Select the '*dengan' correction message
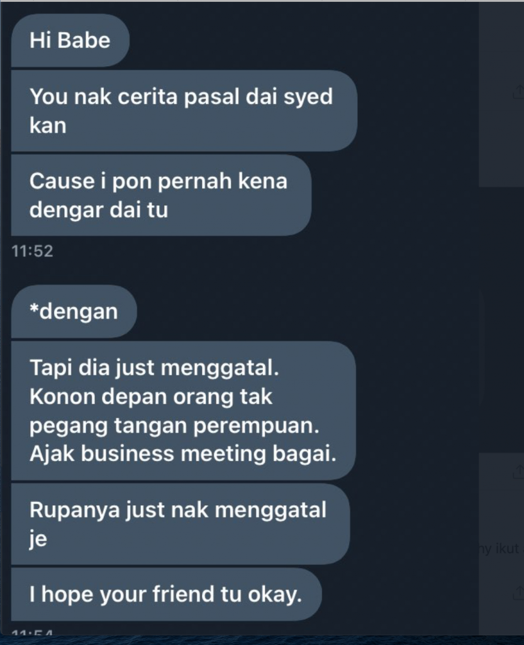The height and width of the screenshot is (645, 524). coord(74,311)
